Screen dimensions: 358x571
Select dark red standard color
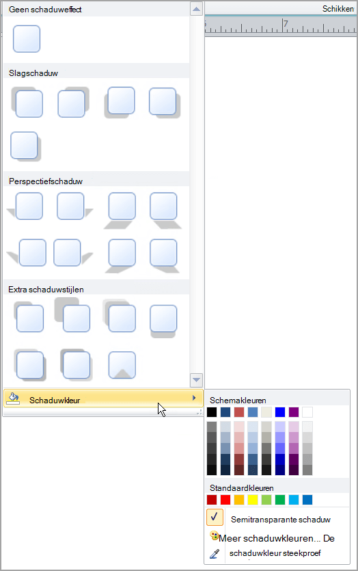(x=212, y=500)
